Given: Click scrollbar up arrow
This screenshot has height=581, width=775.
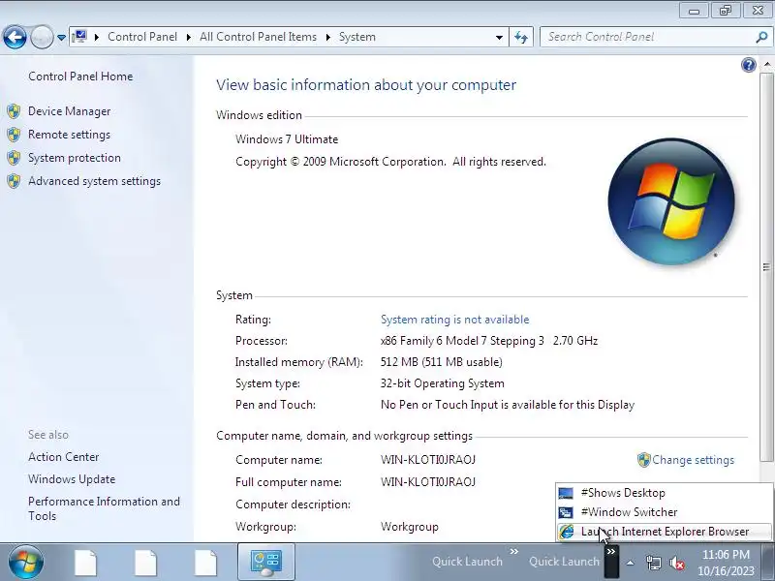Looking at the screenshot, I should pyautogui.click(x=767, y=65).
